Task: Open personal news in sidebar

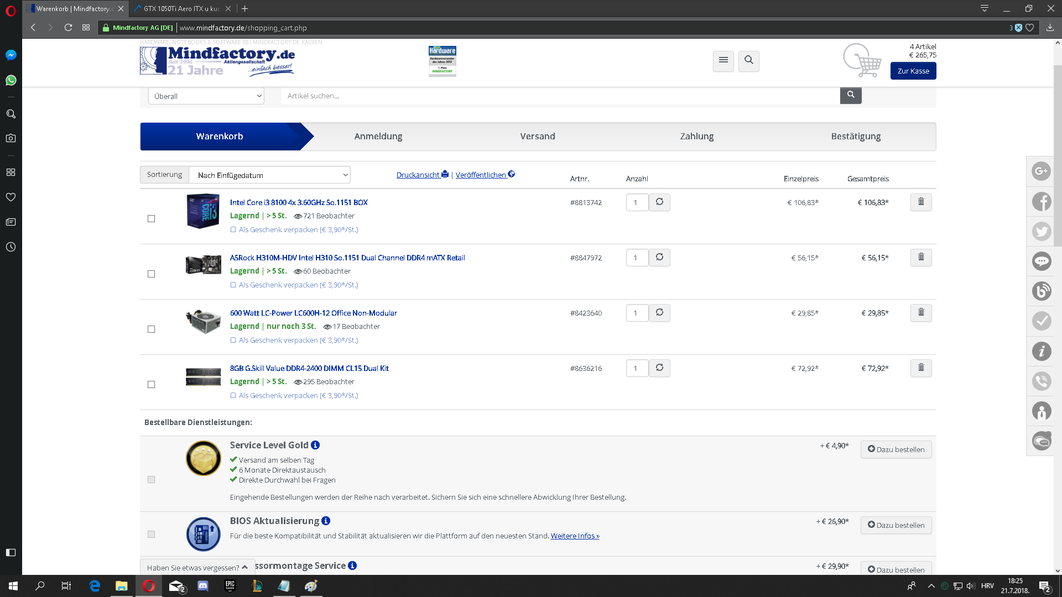Action: pyautogui.click(x=11, y=222)
